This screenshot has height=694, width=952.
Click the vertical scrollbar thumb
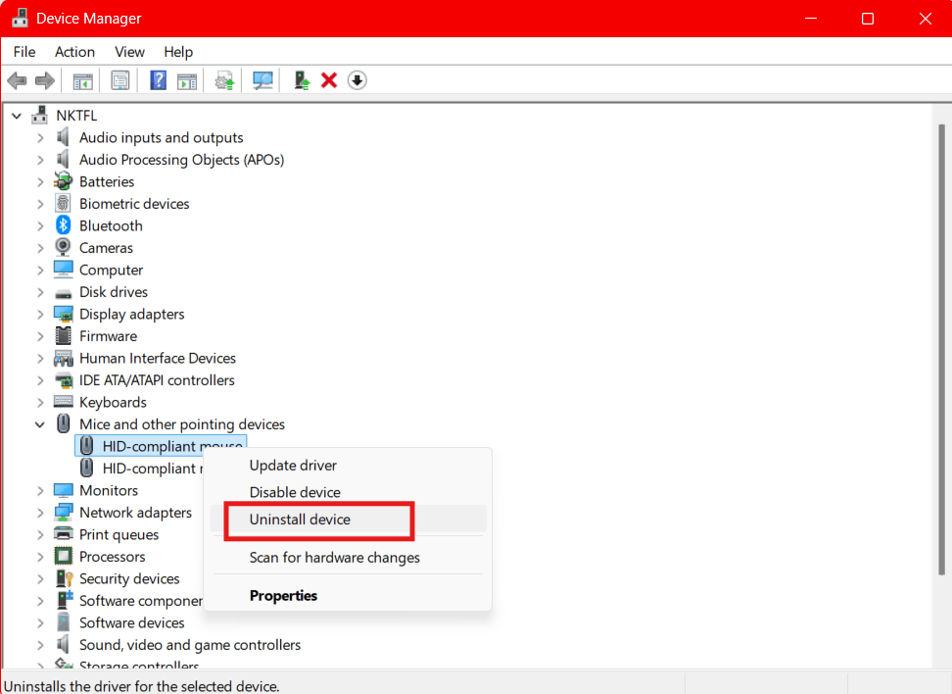click(941, 349)
